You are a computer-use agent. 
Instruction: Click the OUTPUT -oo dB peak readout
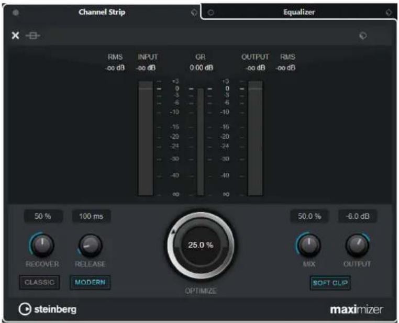pos(255,68)
